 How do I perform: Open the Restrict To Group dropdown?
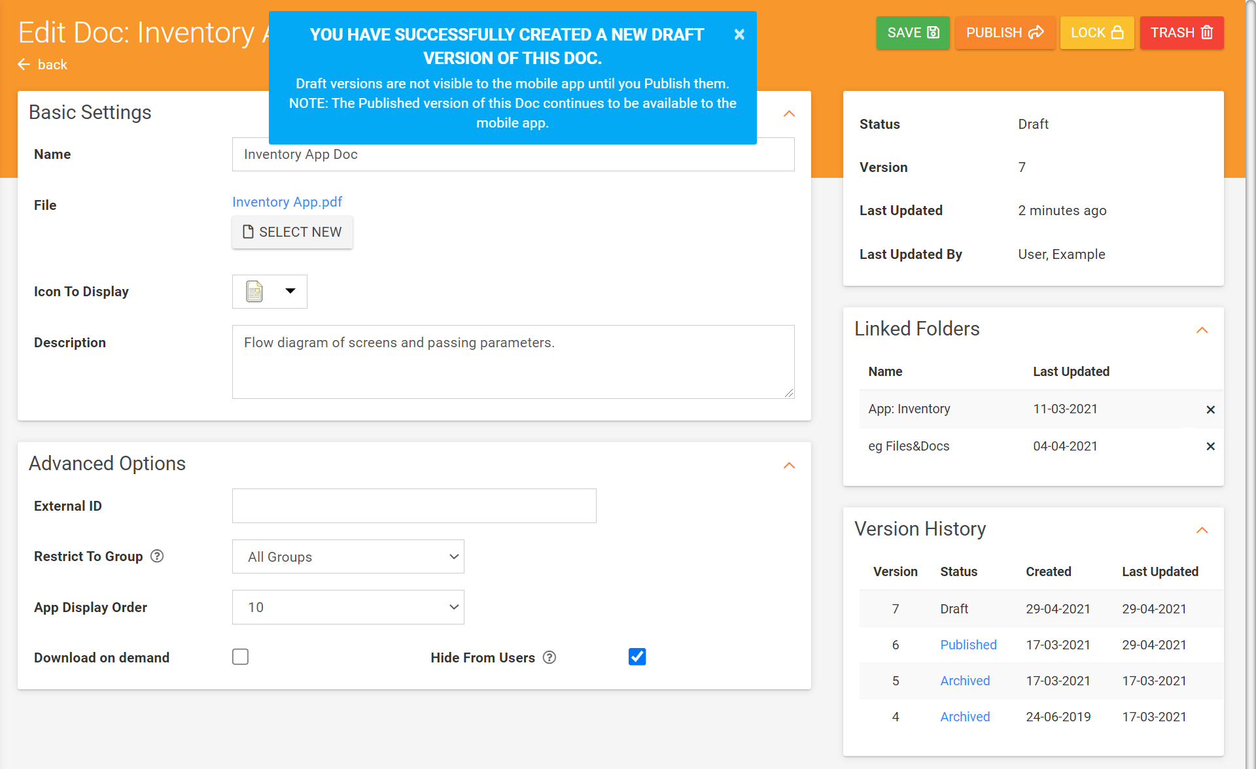[x=348, y=556]
